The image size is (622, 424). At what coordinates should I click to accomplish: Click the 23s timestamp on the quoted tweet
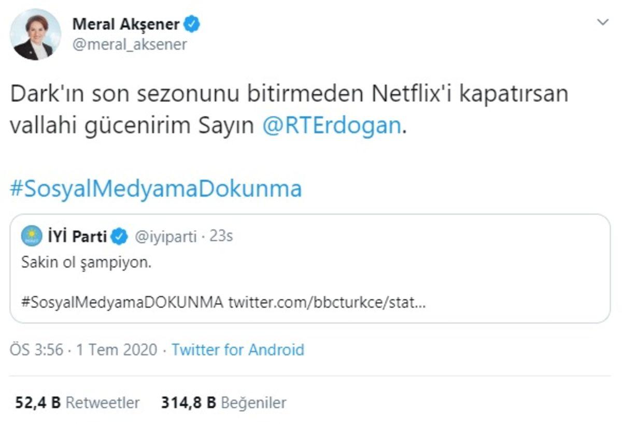pyautogui.click(x=224, y=235)
